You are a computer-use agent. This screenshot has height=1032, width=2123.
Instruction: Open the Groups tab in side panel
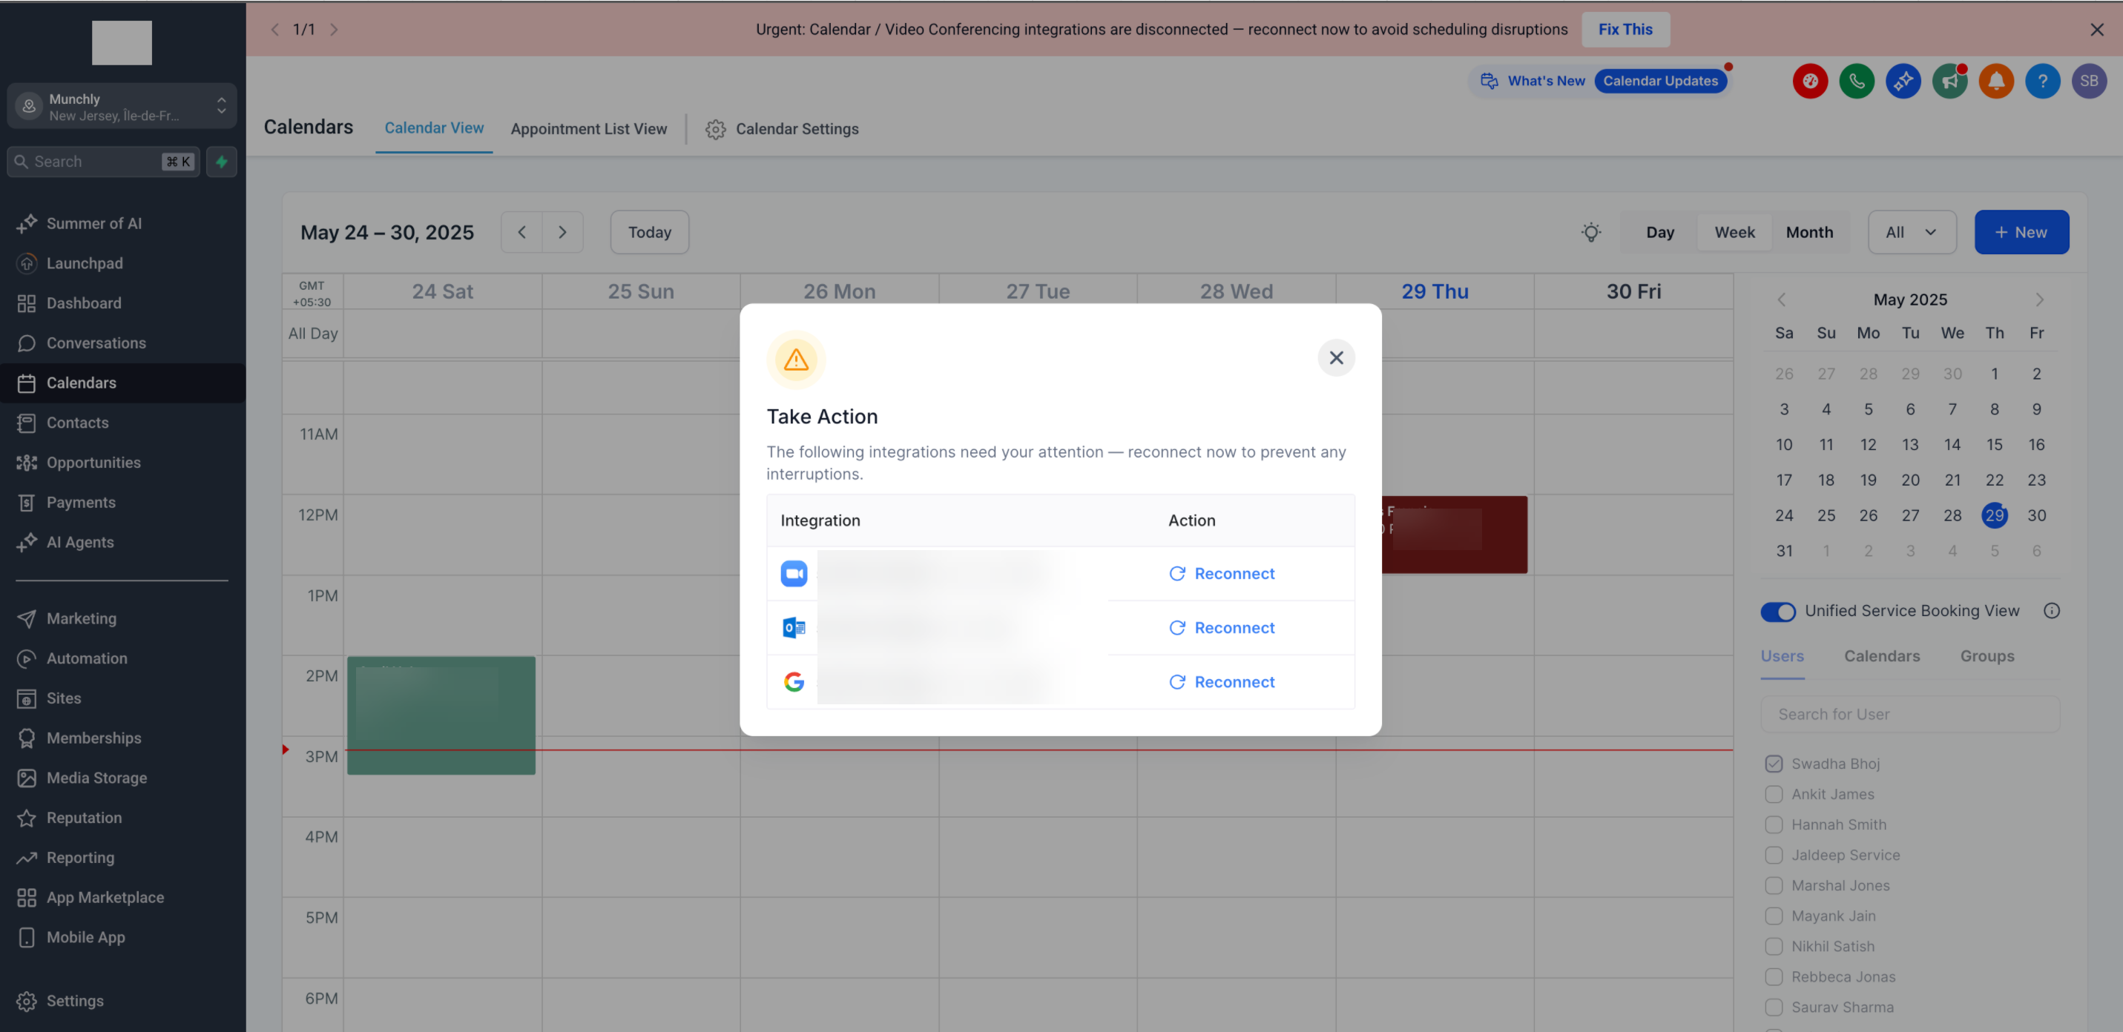(x=1987, y=655)
